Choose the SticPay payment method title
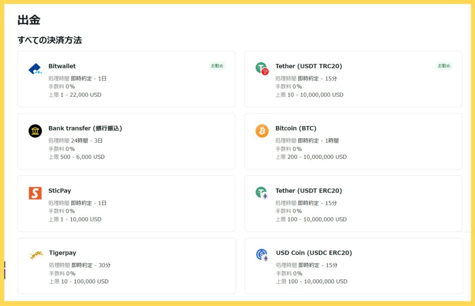Viewport: 475px width, 306px height. [60, 191]
